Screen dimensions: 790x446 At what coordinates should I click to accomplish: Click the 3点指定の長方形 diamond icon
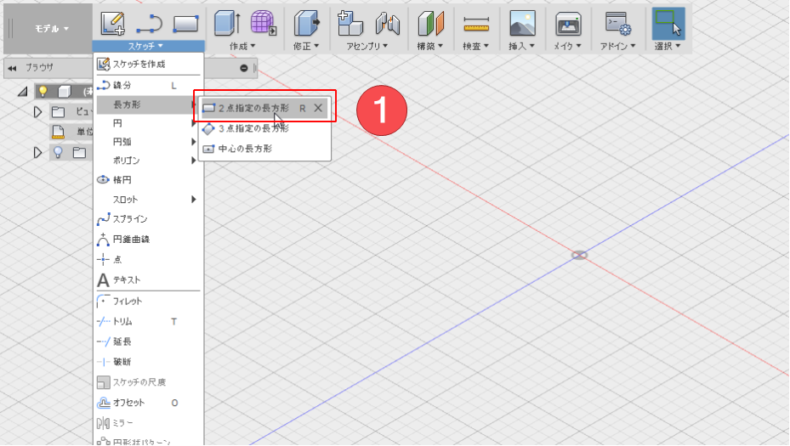pos(208,129)
